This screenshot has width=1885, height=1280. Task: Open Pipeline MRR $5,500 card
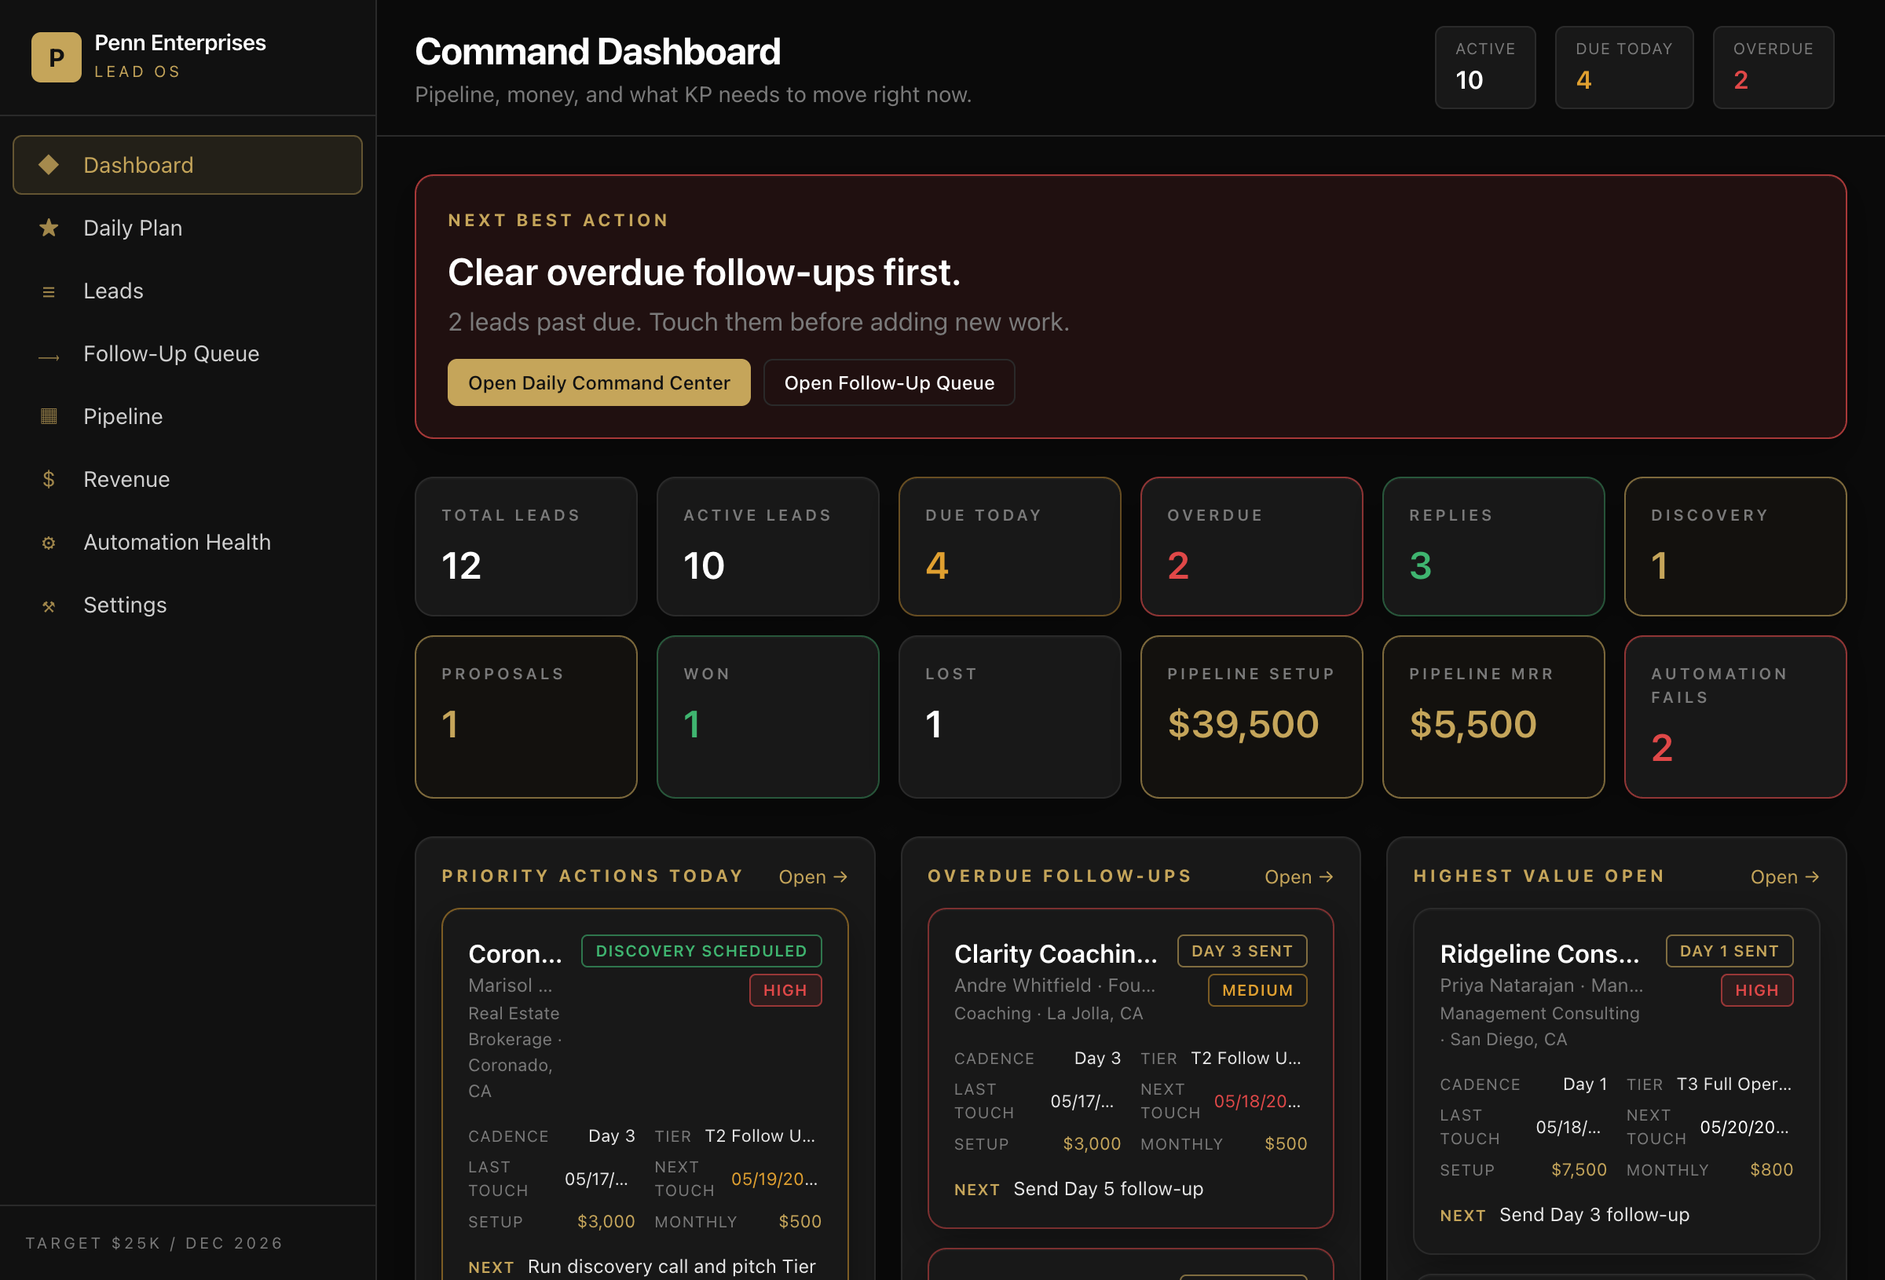[x=1493, y=717]
